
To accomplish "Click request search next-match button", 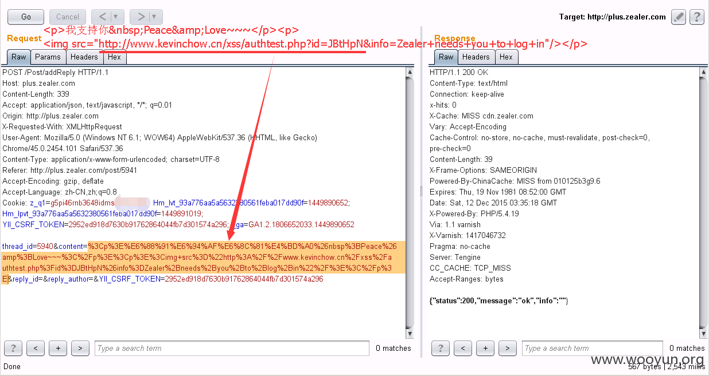I will tap(80, 348).
